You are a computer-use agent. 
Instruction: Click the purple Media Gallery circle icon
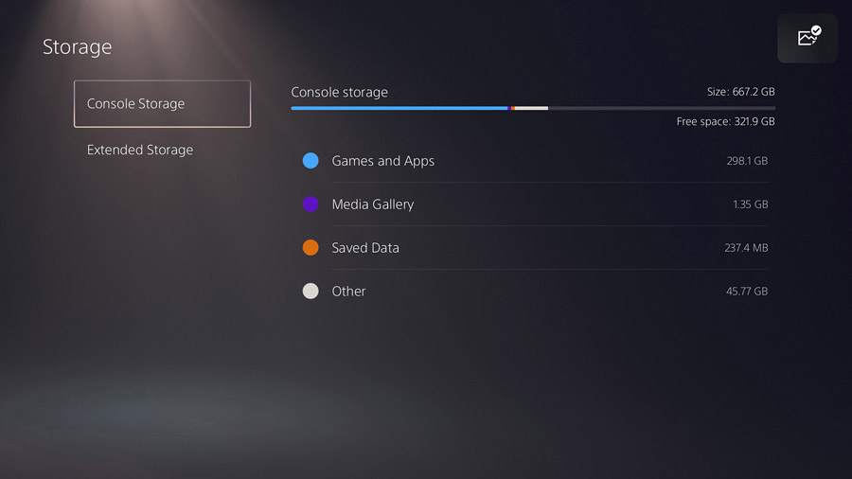coord(311,204)
